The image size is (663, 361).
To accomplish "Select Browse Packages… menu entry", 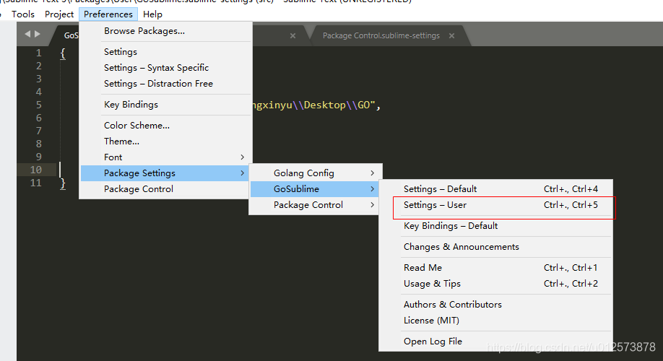I will [166, 31].
